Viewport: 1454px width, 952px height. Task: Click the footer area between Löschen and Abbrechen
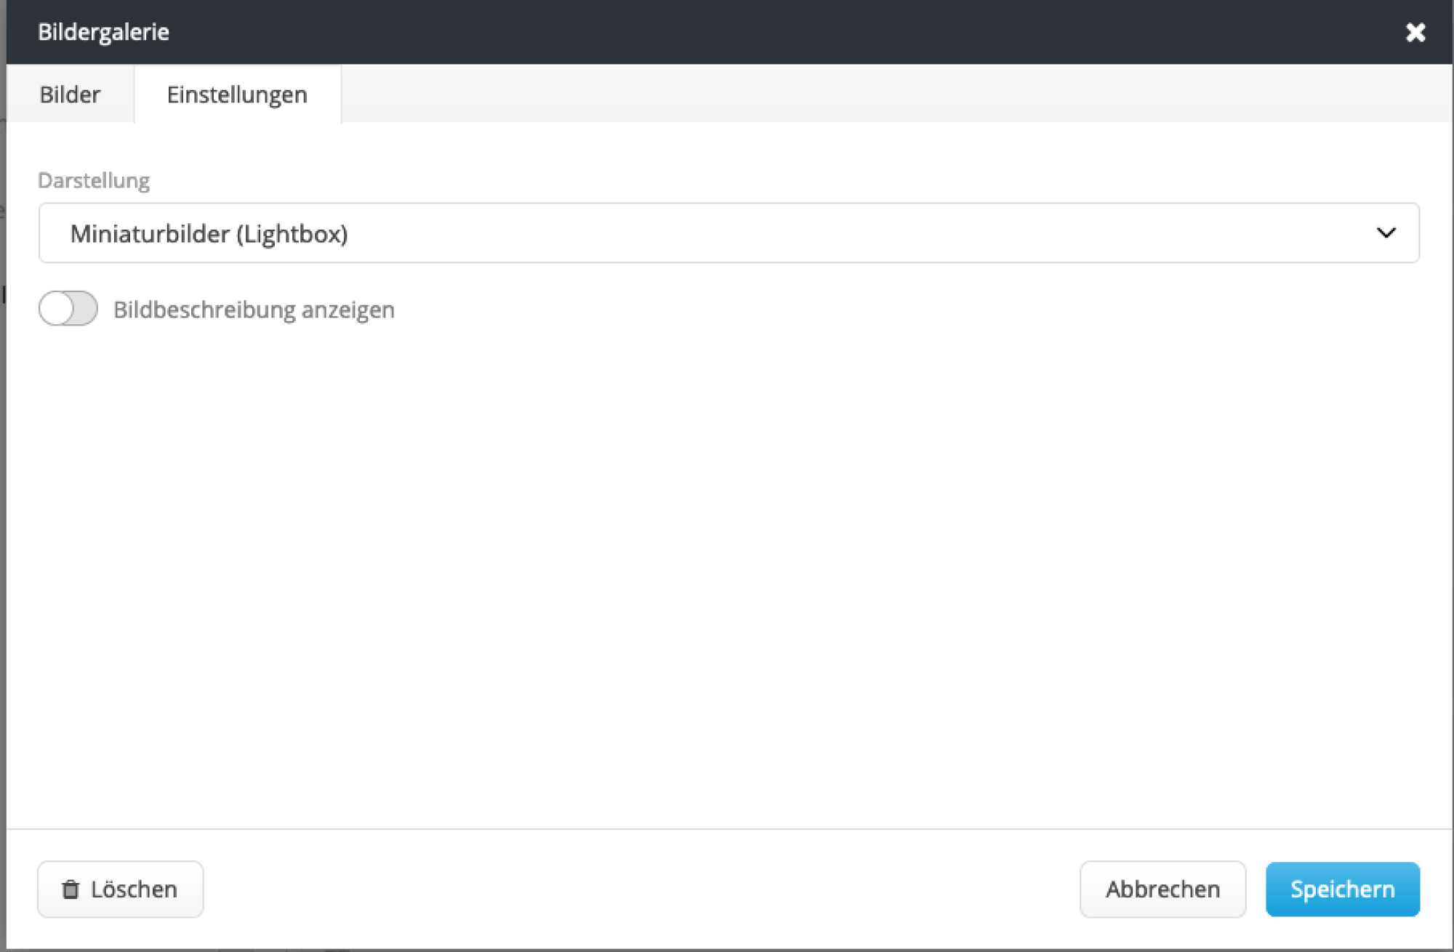[x=640, y=890]
